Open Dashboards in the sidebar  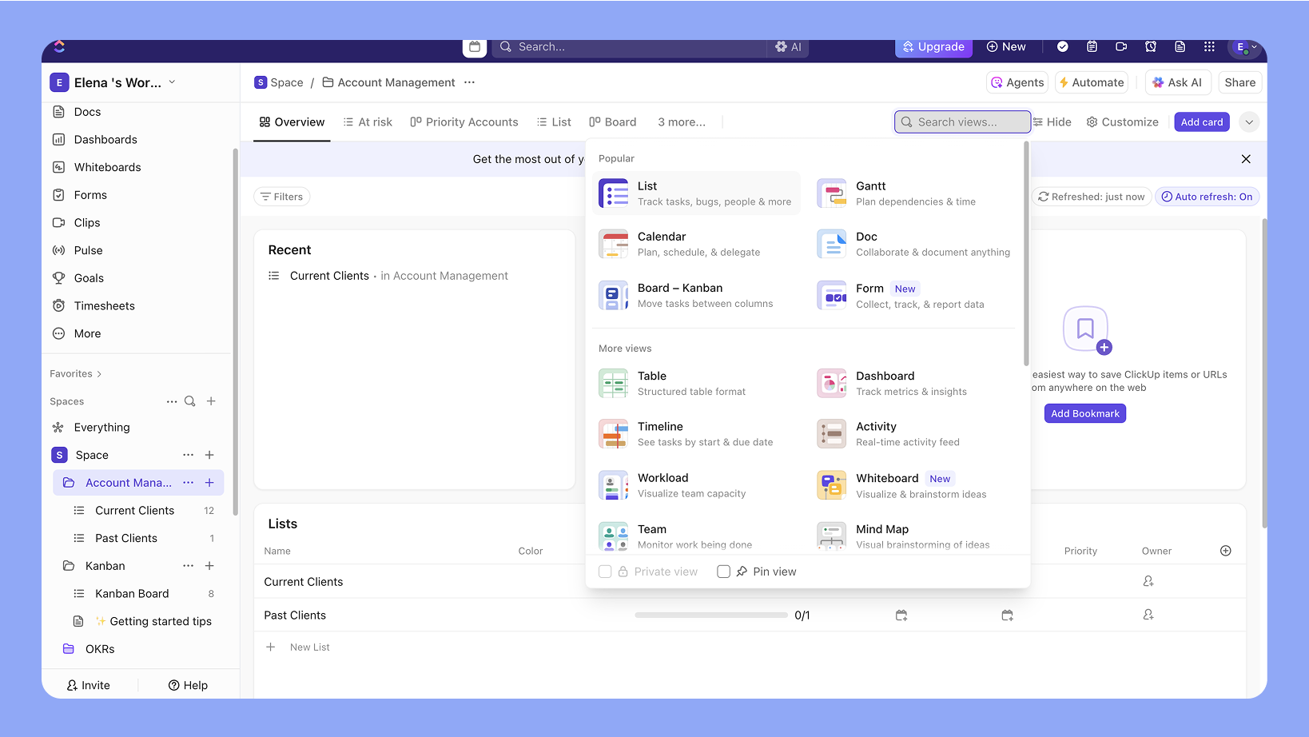pos(94,139)
